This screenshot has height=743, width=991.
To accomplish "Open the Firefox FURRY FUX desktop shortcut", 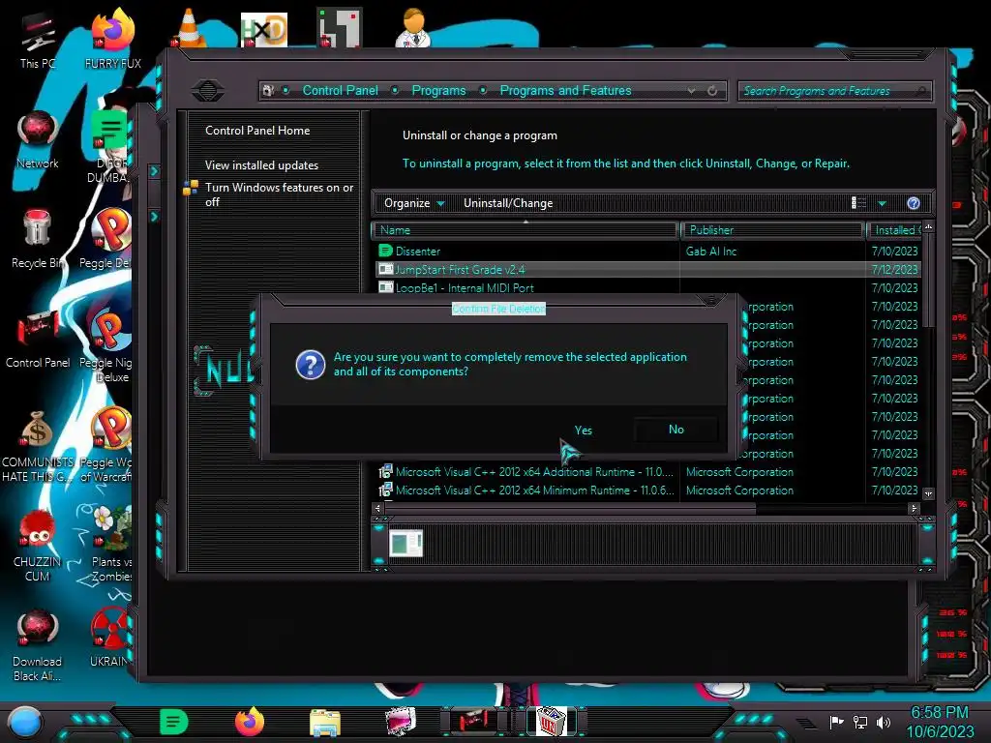I will (x=113, y=38).
